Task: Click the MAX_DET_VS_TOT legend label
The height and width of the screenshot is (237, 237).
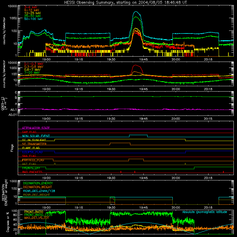Action: click(37, 218)
